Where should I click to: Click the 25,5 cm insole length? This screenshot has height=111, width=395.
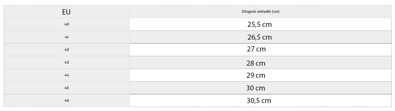click(x=259, y=25)
